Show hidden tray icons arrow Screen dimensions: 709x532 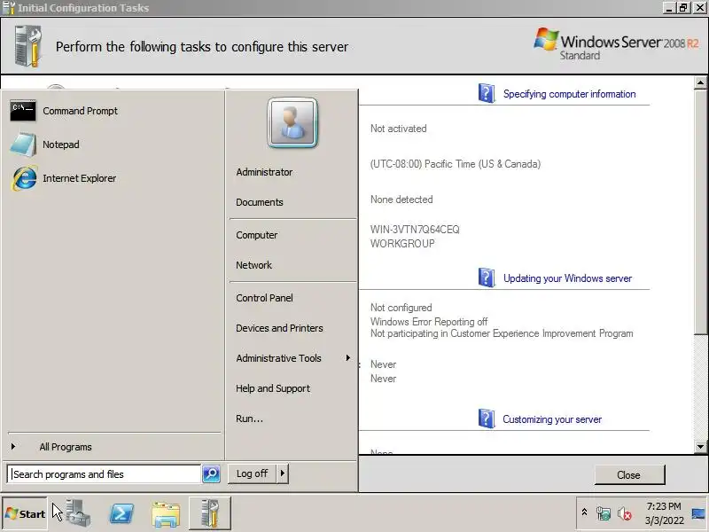coord(584,512)
